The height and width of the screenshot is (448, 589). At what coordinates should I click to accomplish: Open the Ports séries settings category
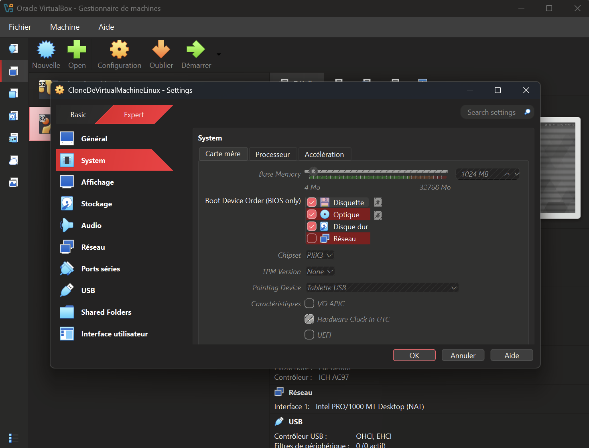pyautogui.click(x=114, y=269)
